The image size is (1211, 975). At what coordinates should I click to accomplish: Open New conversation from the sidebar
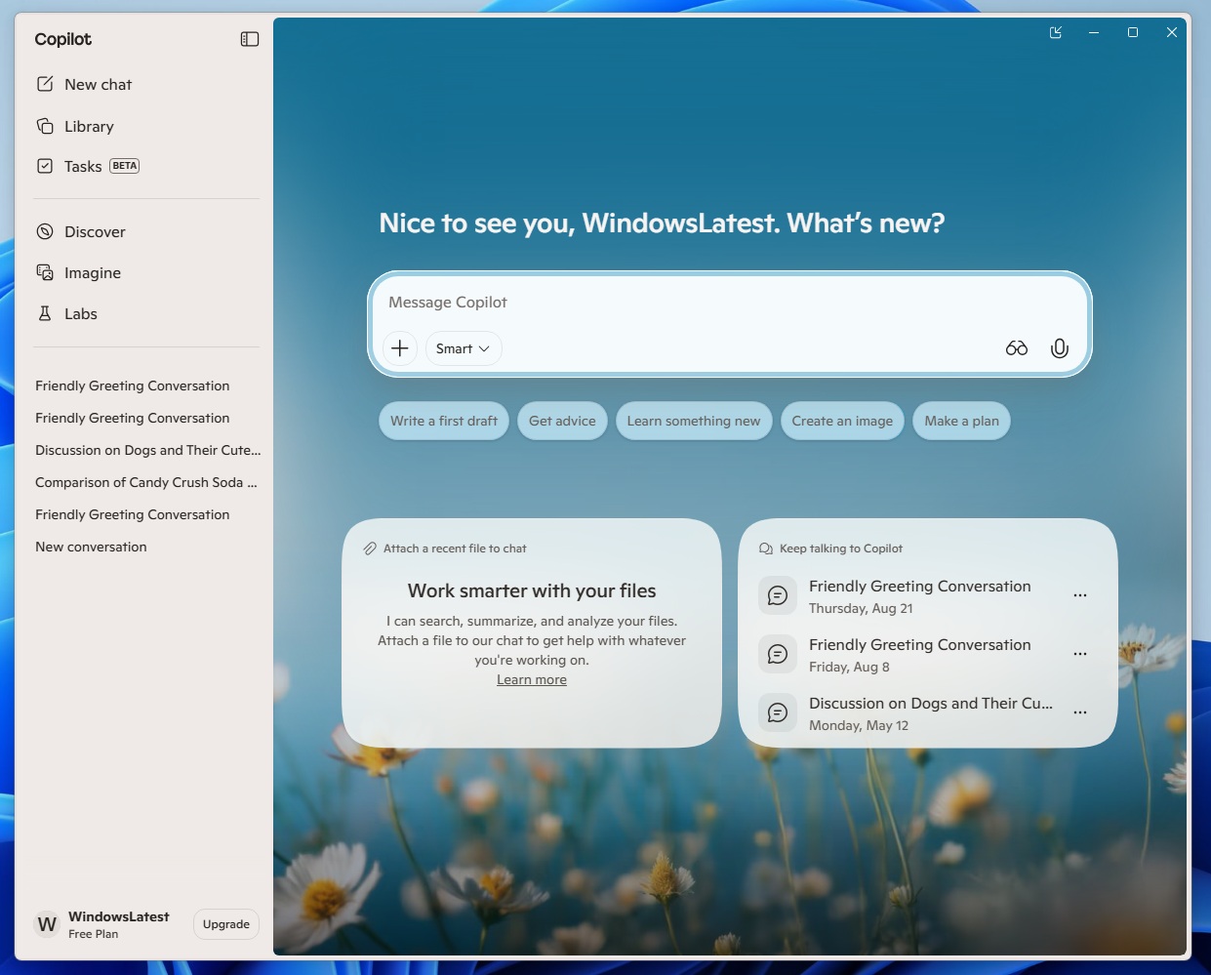[91, 547]
